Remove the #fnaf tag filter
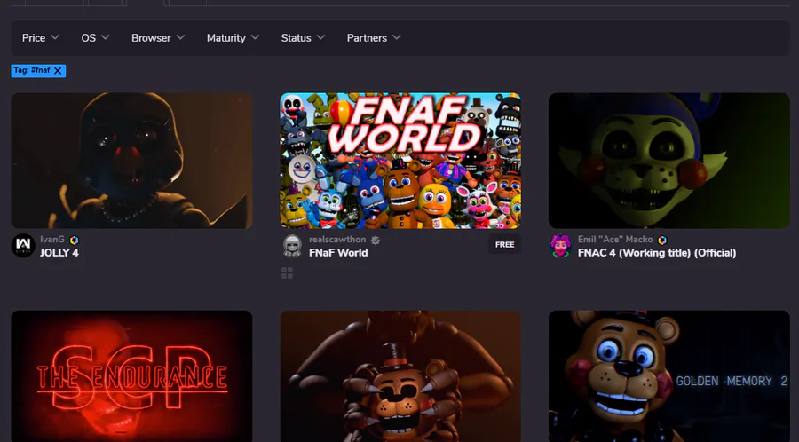 (x=58, y=71)
